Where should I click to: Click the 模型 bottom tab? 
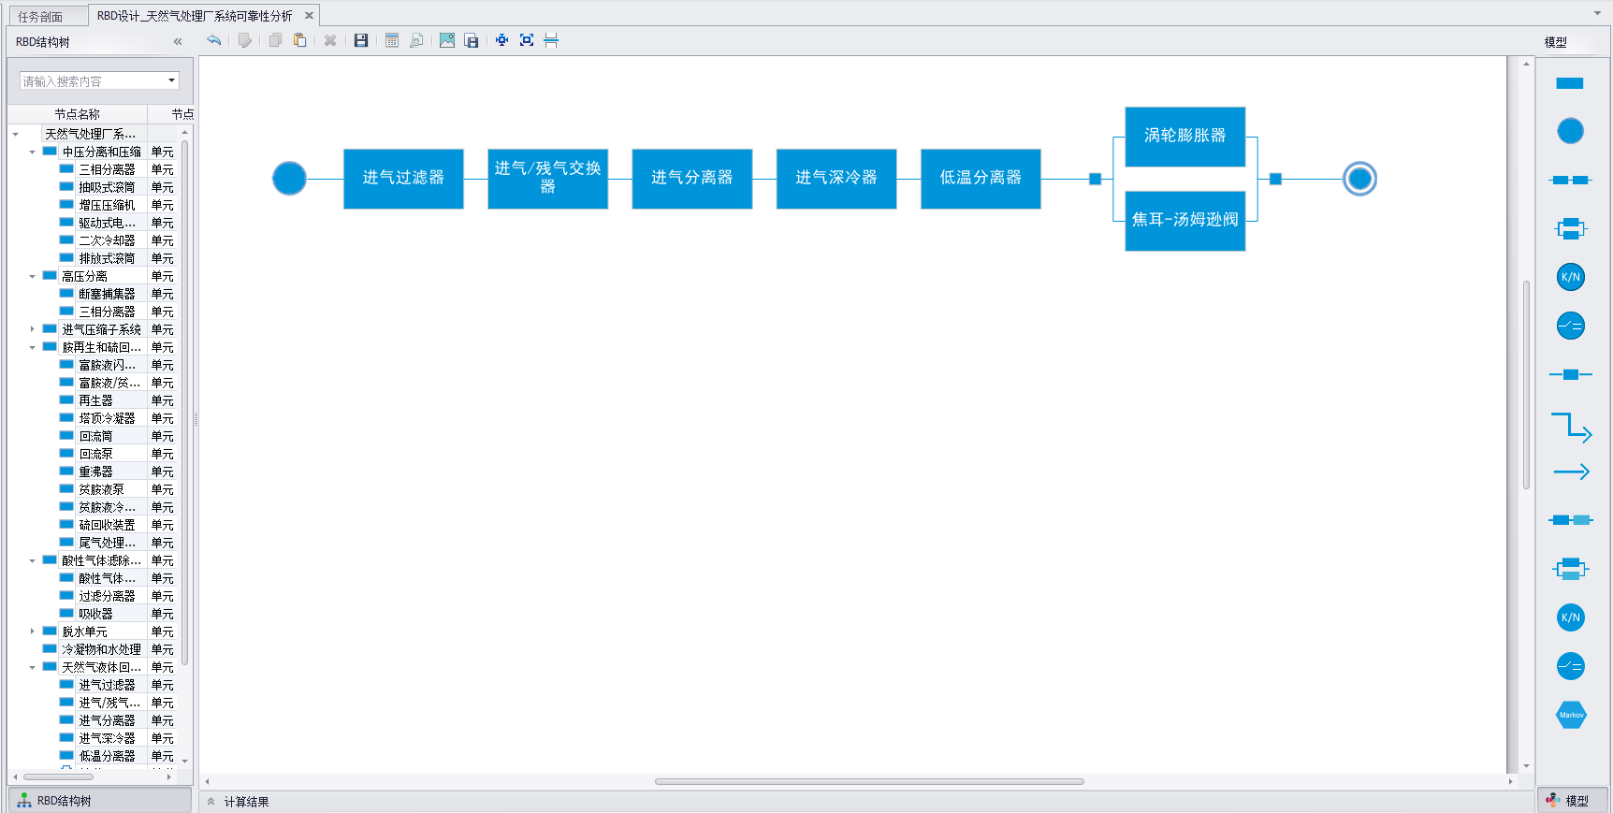[1572, 801]
